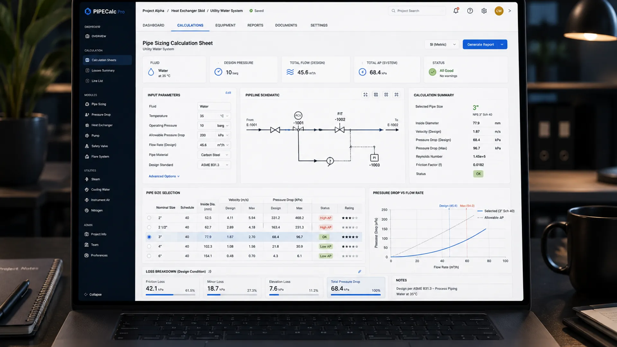Click the OK status badge in summary
This screenshot has height=347, width=617.
478,174
